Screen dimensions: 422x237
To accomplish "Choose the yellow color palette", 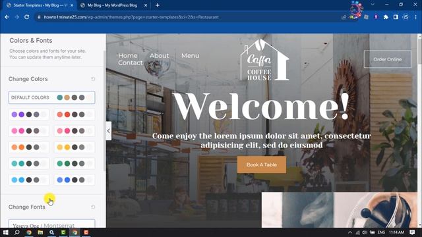I will tap(75, 147).
